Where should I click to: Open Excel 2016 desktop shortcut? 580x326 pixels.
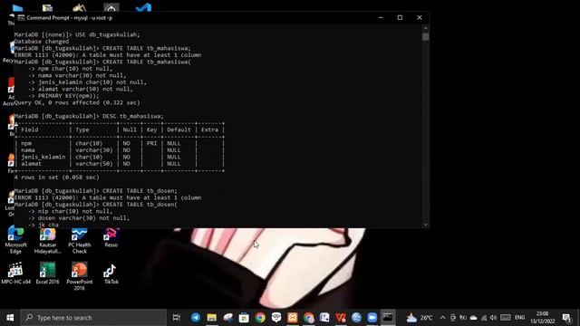tap(47, 273)
